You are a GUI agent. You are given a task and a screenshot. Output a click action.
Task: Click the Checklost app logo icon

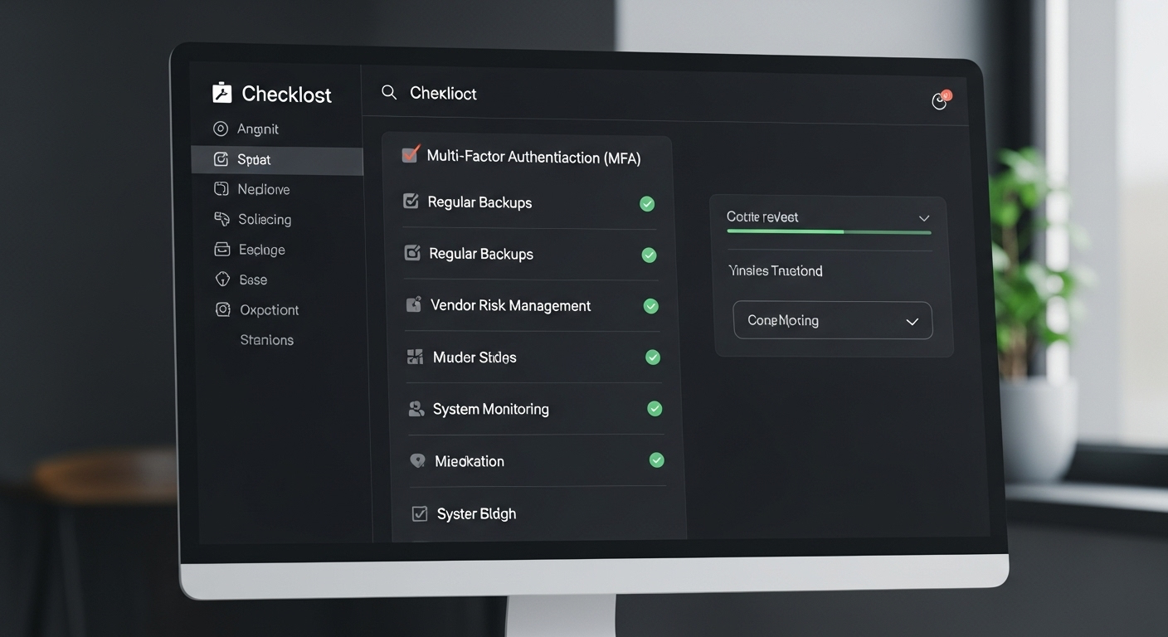pyautogui.click(x=221, y=93)
